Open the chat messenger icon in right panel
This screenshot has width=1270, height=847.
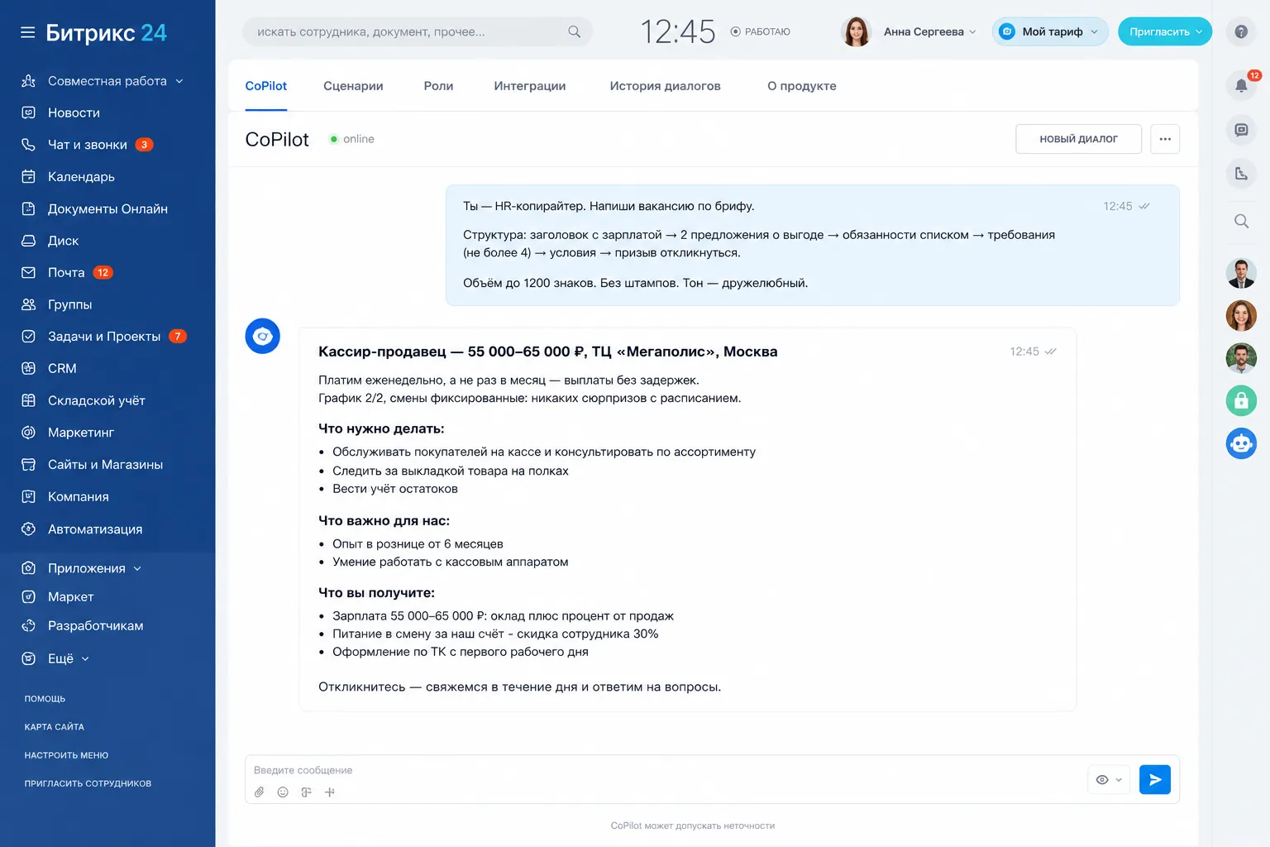(1241, 130)
